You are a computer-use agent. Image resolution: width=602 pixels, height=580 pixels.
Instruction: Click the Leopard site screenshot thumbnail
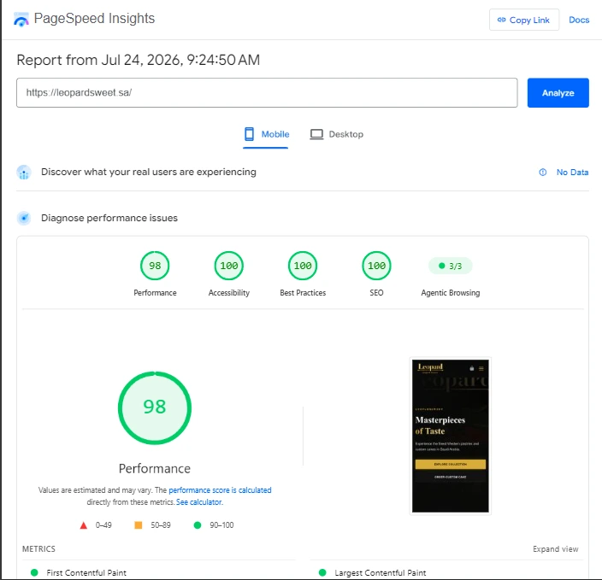(x=451, y=436)
